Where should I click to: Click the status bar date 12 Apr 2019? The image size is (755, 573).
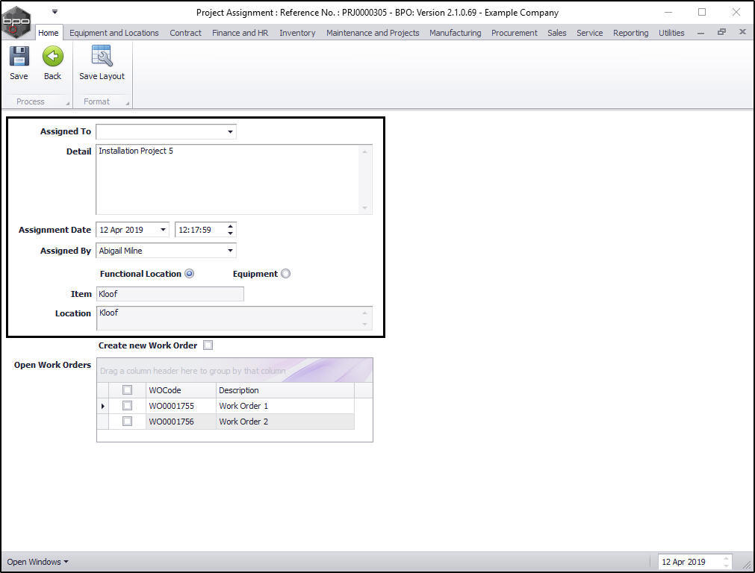tap(684, 562)
